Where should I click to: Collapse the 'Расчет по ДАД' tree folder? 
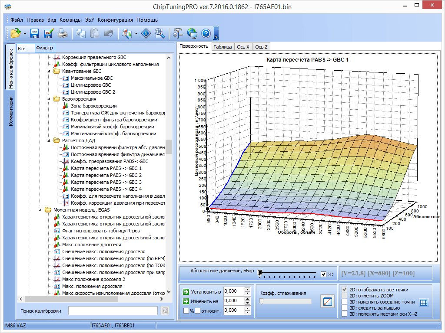coord(49,140)
